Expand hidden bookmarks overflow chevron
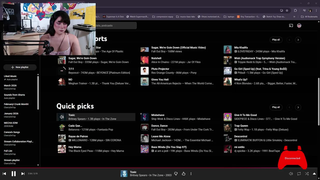320x180 pixels. click(294, 17)
